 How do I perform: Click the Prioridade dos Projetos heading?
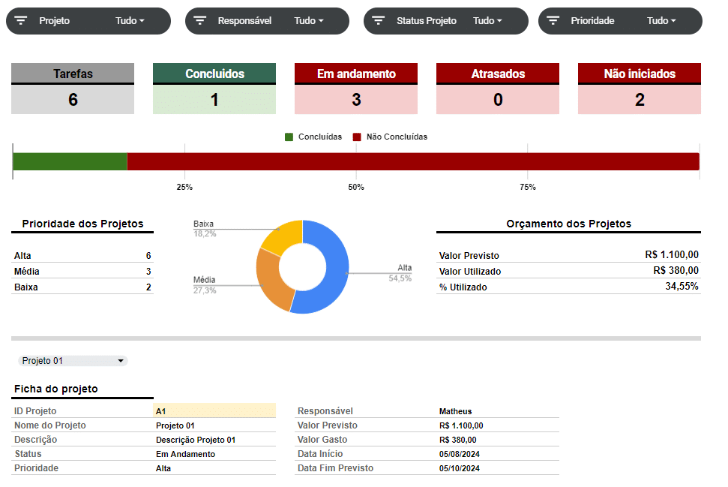point(82,224)
